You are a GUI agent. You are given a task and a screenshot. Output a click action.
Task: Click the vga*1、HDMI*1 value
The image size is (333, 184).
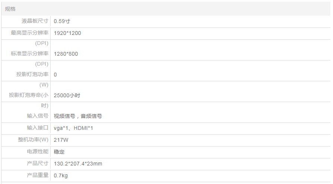[x=73, y=128]
